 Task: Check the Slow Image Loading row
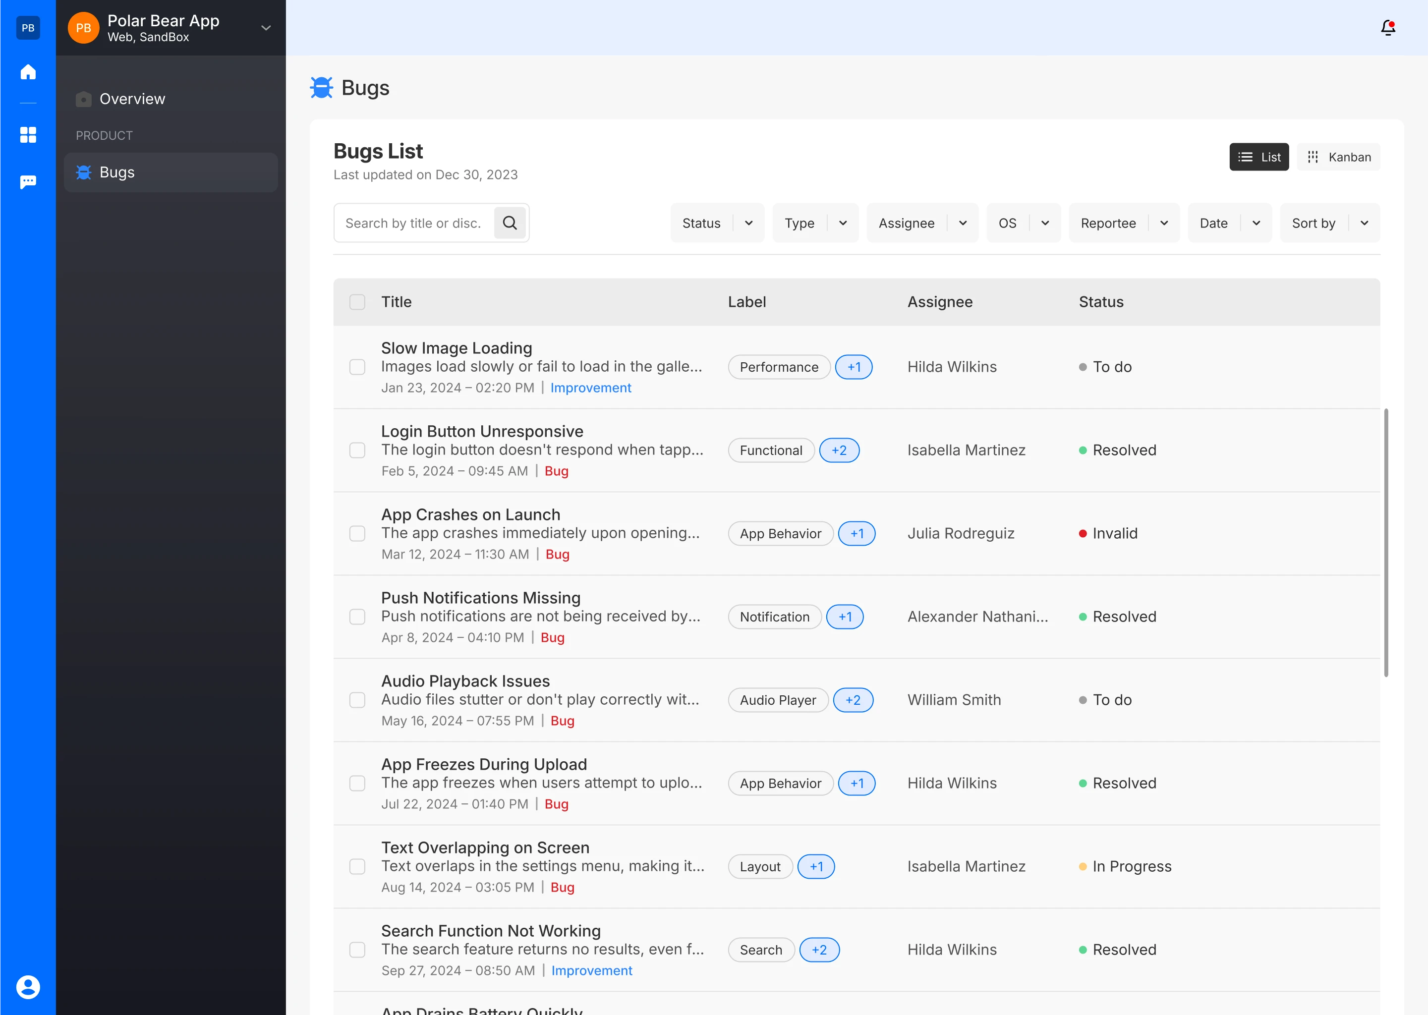click(357, 367)
